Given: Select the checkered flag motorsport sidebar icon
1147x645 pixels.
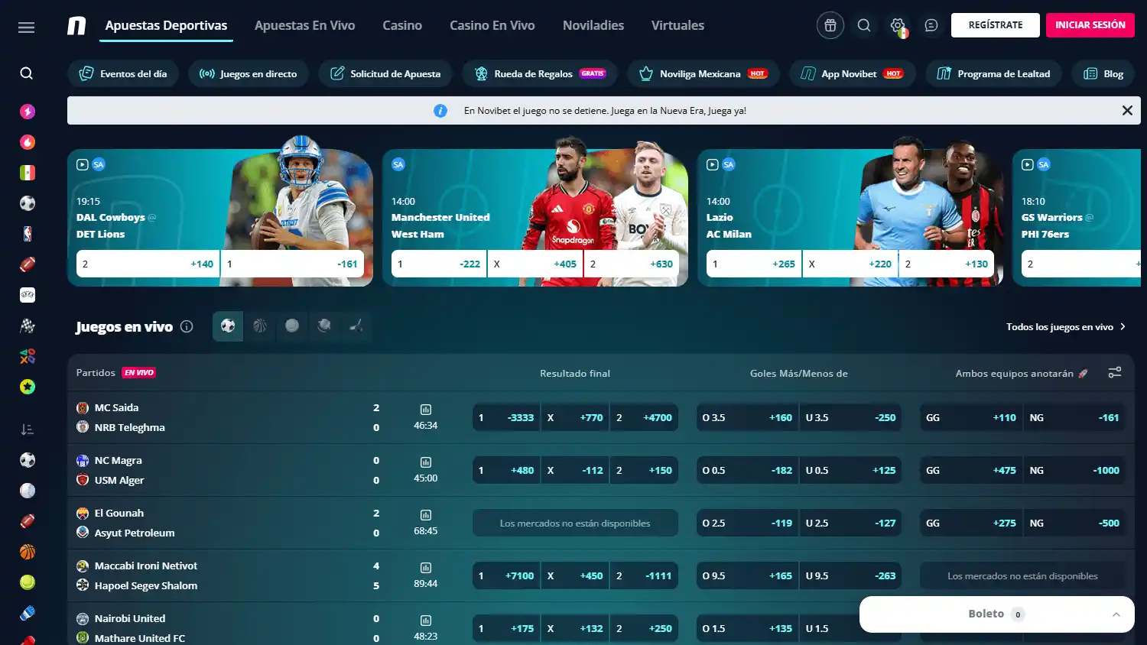Looking at the screenshot, I should pos(28,326).
